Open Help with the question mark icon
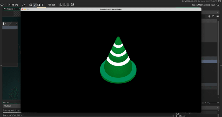222x117 pixels. pos(53,5)
